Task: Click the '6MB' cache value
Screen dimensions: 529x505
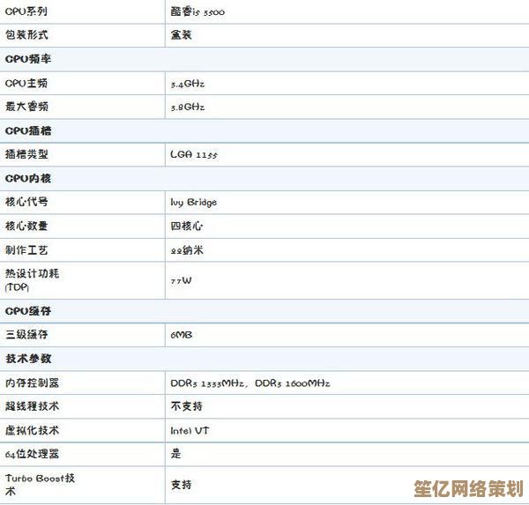Action: pos(182,335)
